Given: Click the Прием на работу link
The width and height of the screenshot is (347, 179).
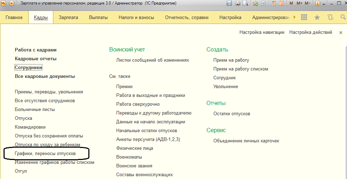Looking at the screenshot, I should [x=231, y=60].
